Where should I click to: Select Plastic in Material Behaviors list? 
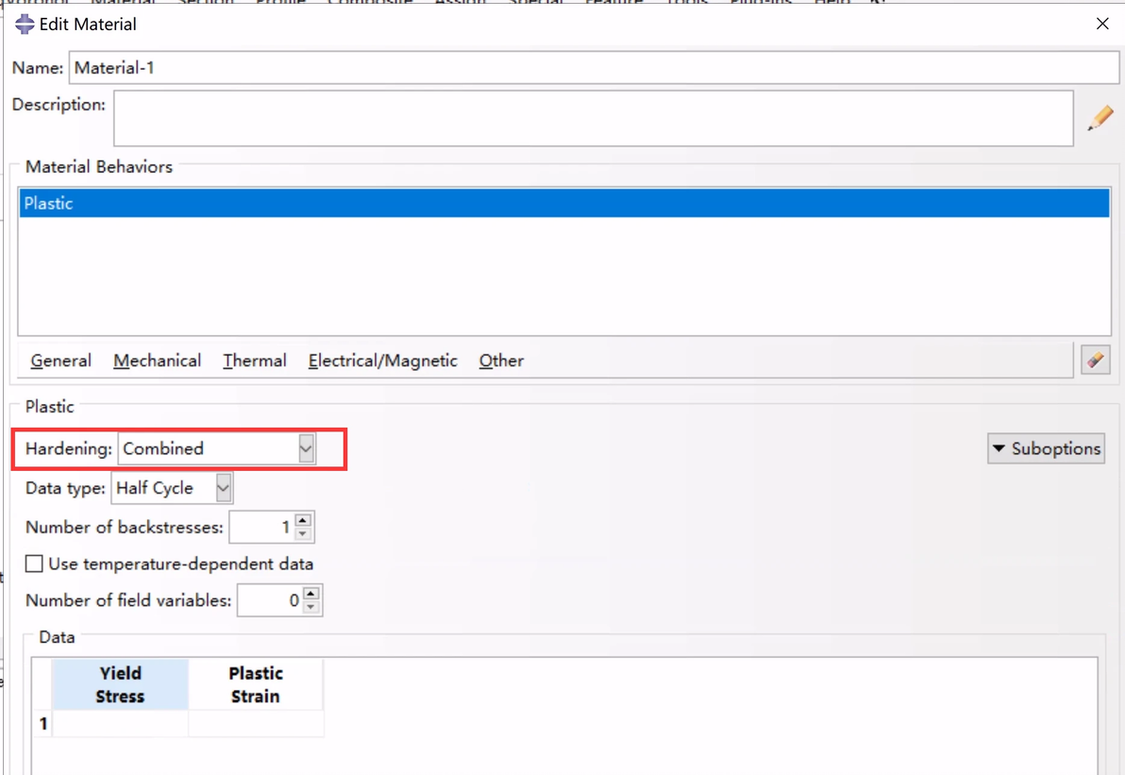(564, 203)
